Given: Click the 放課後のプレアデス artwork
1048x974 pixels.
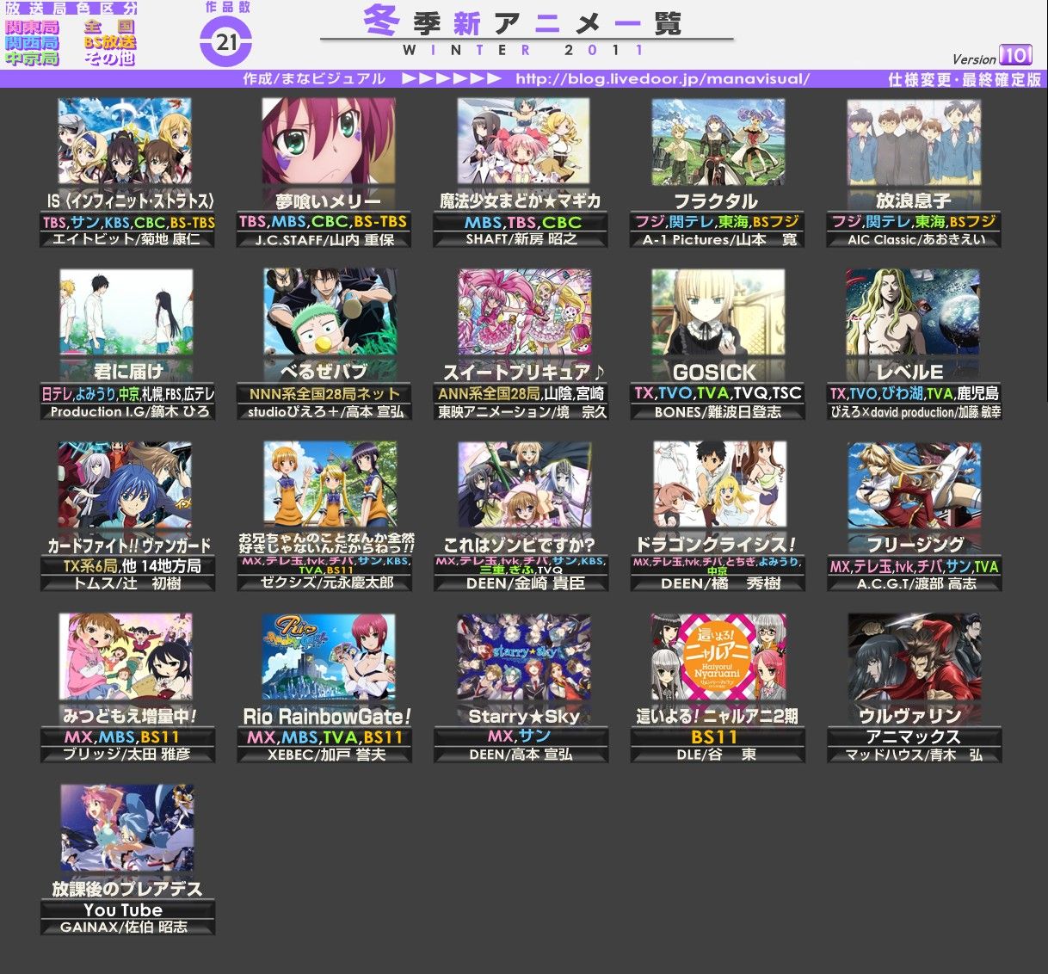Looking at the screenshot, I should (127, 828).
